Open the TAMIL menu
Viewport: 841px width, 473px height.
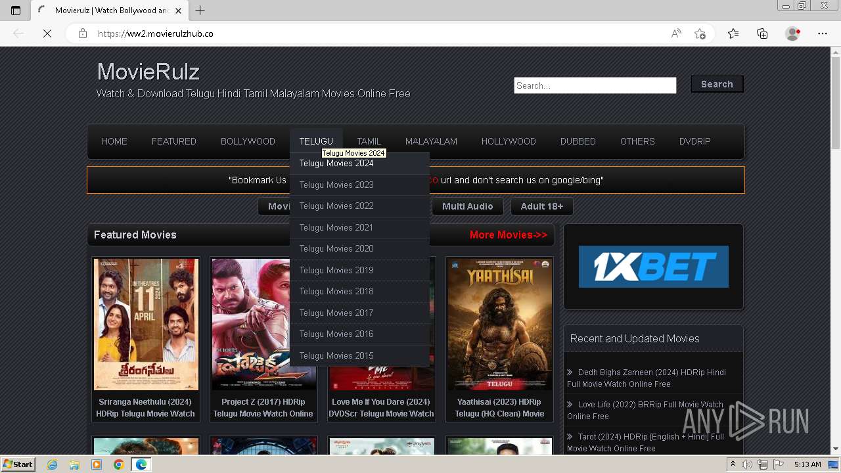(x=369, y=141)
